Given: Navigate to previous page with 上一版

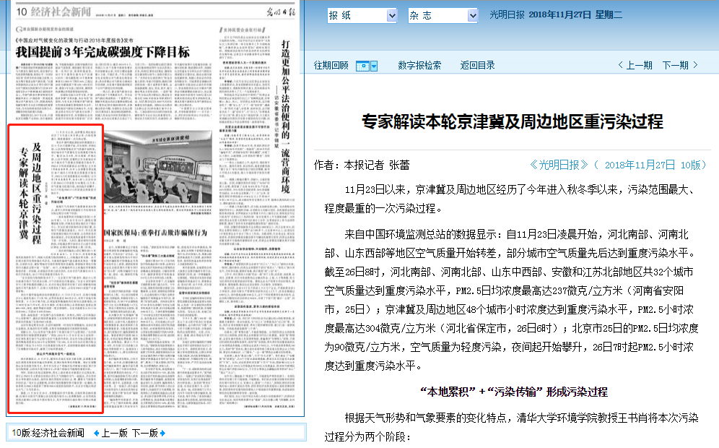Looking at the screenshot, I should tap(114, 434).
